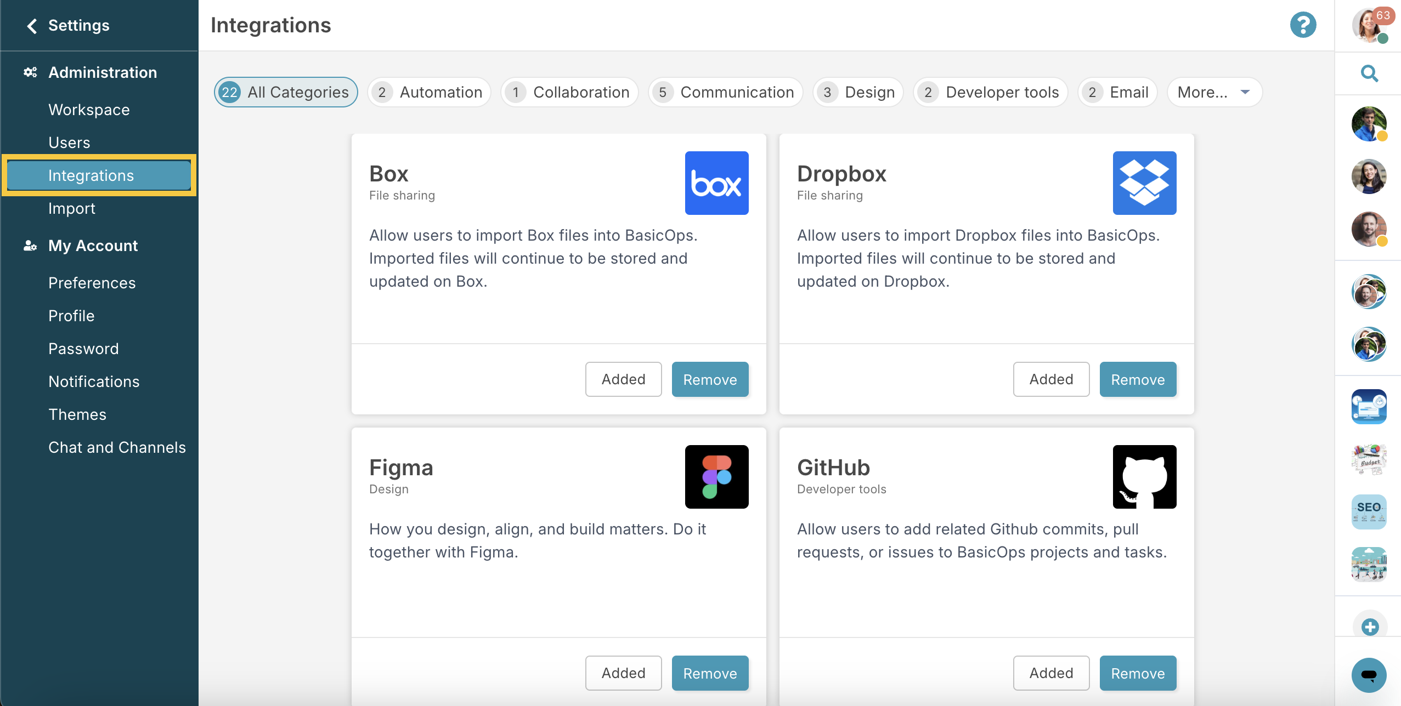
Task: Go back using the Settings chevron
Action: tap(32, 26)
